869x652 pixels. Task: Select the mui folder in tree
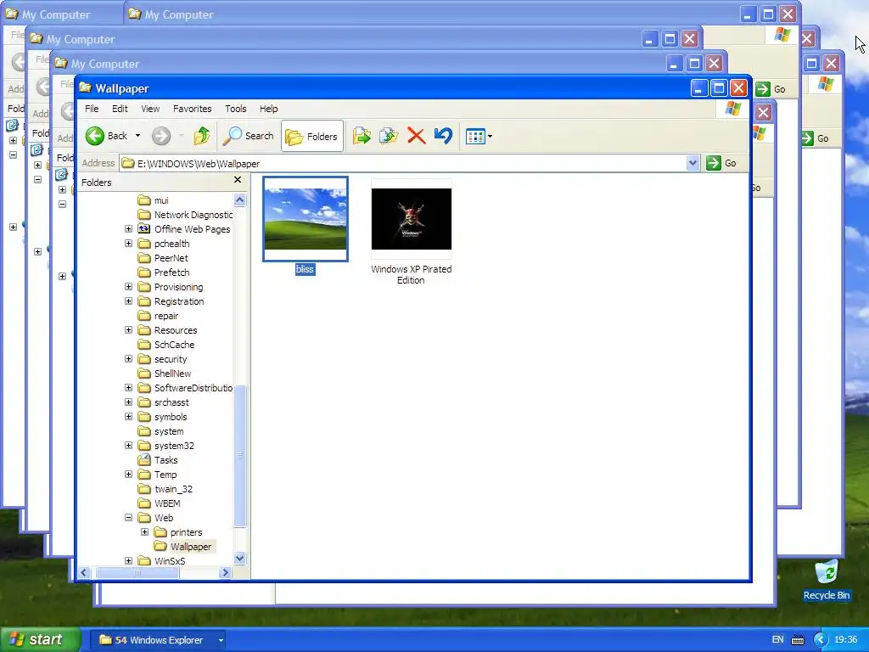[154, 200]
